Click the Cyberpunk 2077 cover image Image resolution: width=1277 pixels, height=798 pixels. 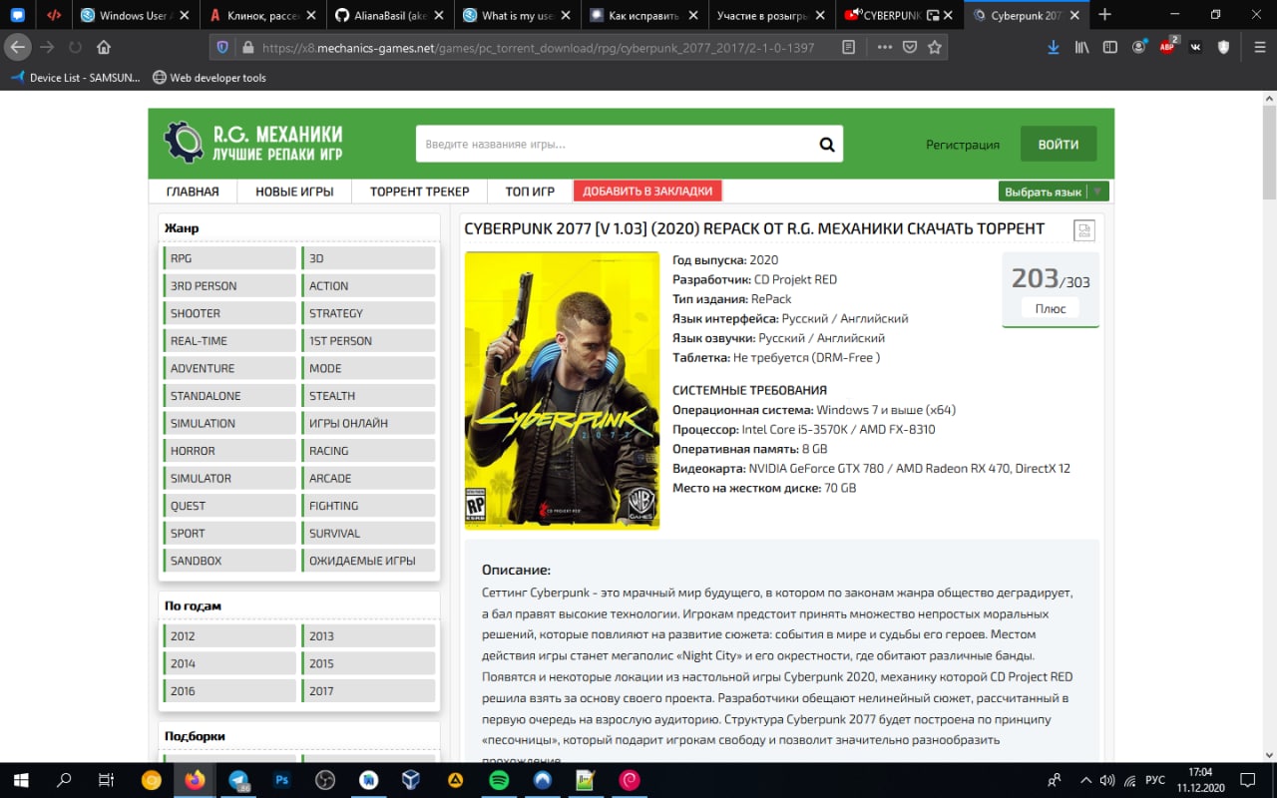(x=562, y=390)
